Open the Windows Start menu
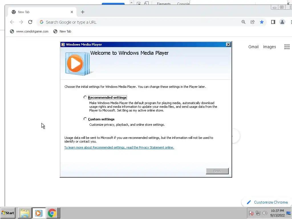Screen dimensions: 292x219 click(8, 213)
